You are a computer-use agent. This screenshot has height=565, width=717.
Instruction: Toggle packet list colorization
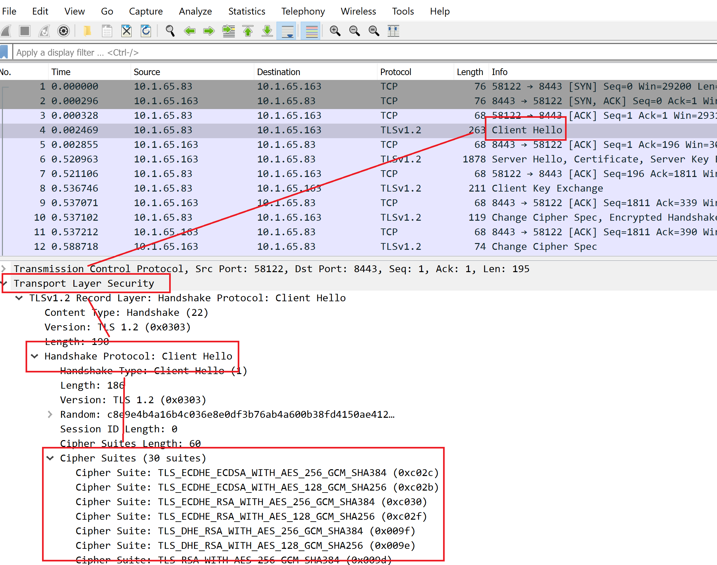[x=311, y=31]
